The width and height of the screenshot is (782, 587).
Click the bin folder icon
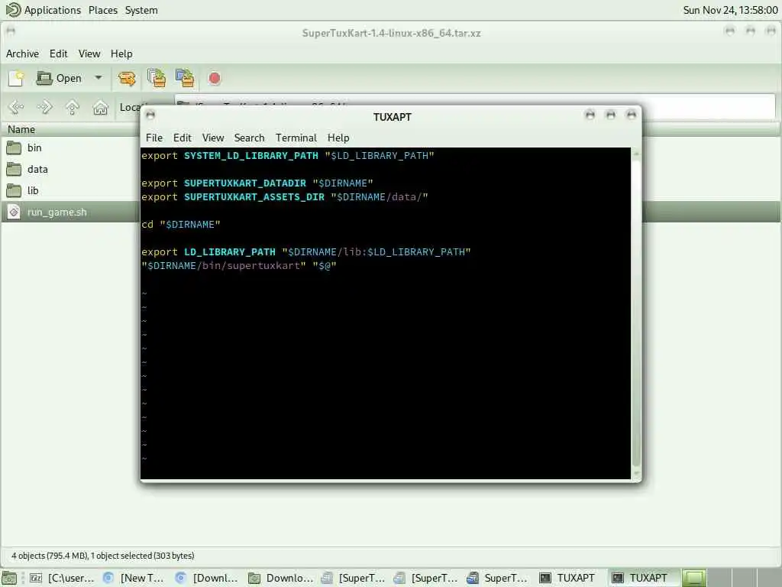click(x=14, y=148)
